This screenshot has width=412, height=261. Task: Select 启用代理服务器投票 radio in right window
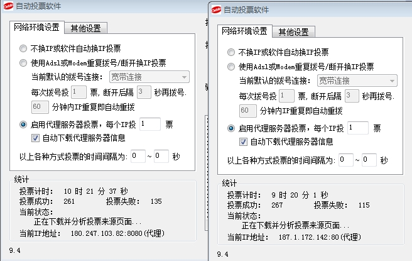pyautogui.click(x=231, y=128)
